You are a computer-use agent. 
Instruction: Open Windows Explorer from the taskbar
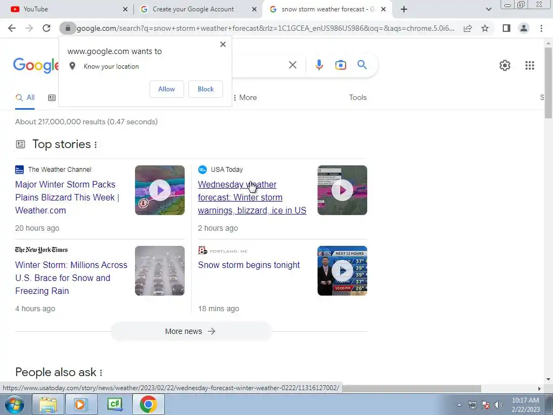(48, 404)
